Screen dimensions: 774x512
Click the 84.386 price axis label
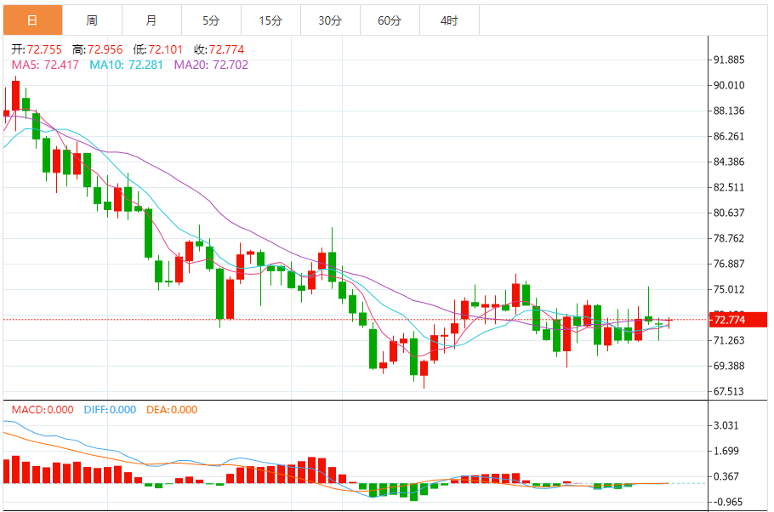click(x=729, y=162)
